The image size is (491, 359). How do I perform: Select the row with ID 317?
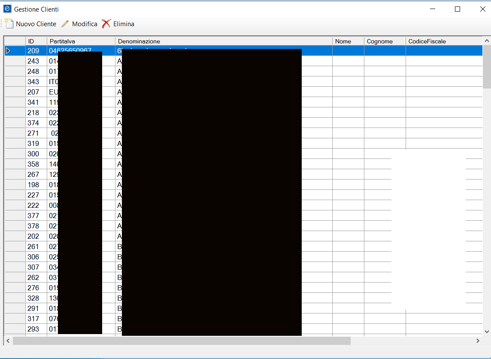pos(244,319)
